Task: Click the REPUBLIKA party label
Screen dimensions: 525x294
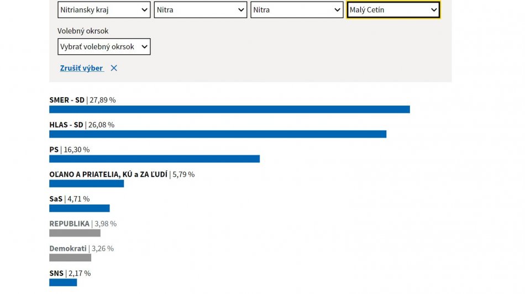Action: 69,224
